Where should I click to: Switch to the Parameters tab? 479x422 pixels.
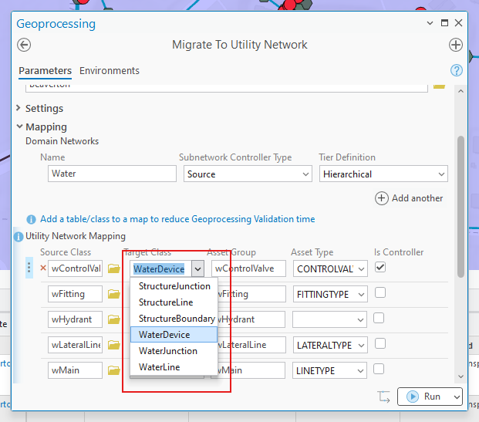click(46, 70)
